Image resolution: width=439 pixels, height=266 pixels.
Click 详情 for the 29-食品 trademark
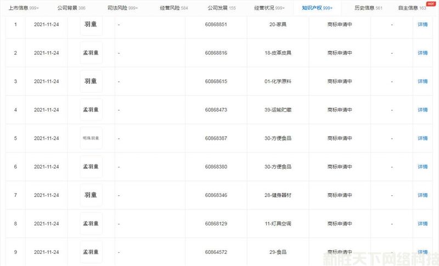point(422,252)
